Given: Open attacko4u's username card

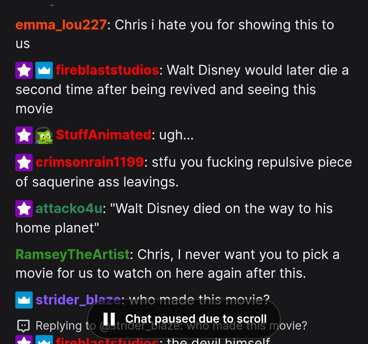Looking at the screenshot, I should [x=69, y=209].
